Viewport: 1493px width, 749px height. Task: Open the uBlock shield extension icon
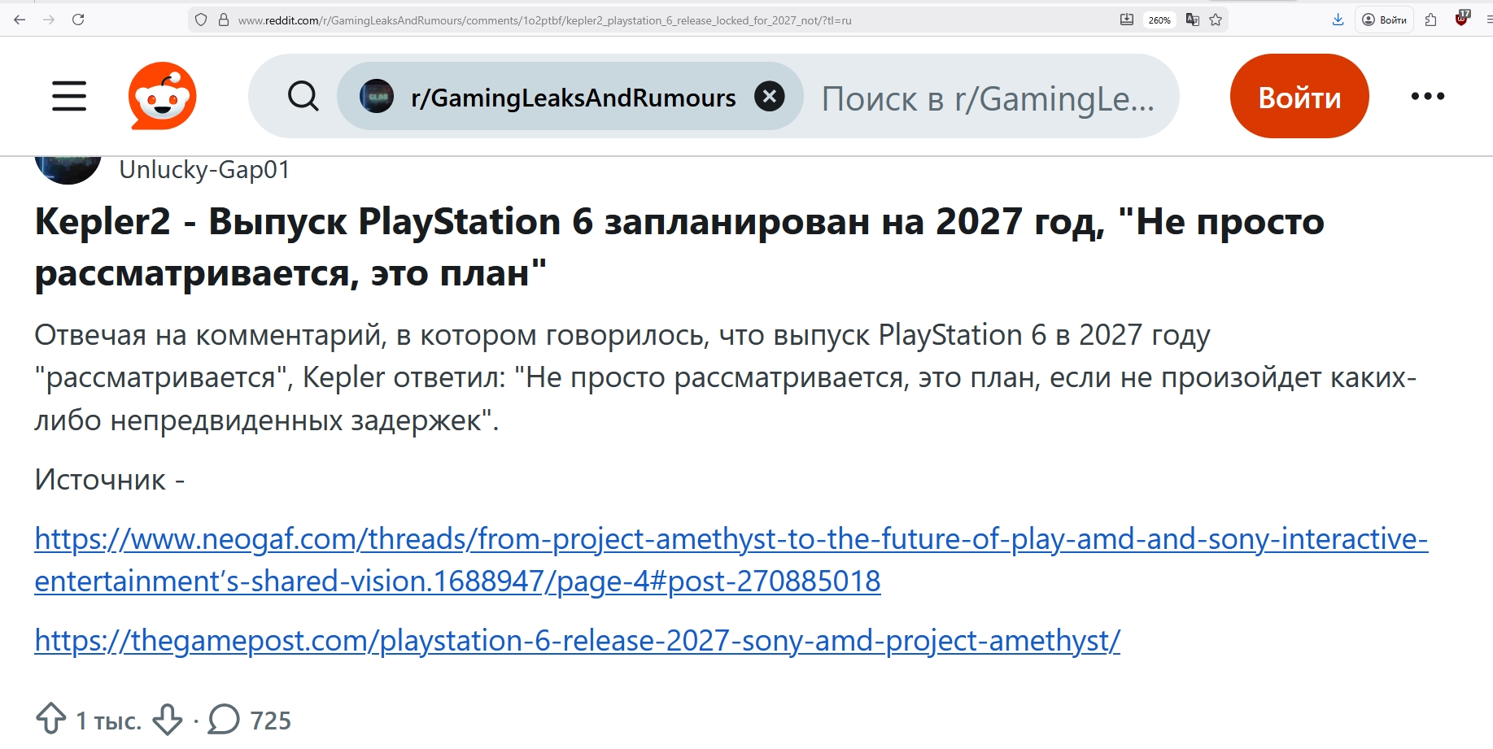(1462, 19)
